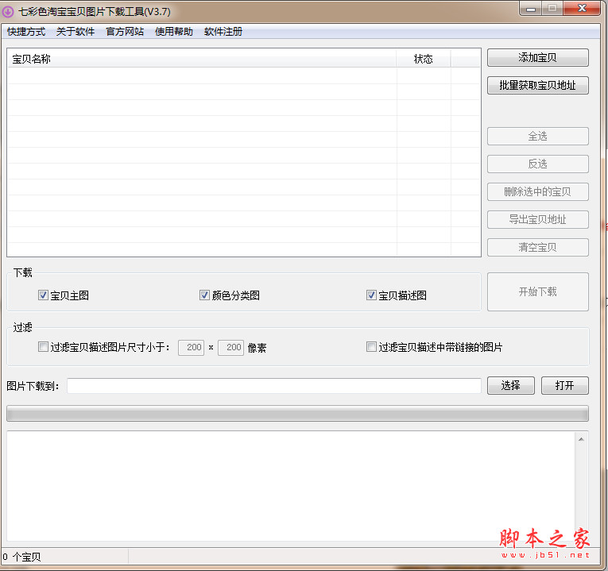Close the window with the X button
This screenshot has width=608, height=571.
point(582,9)
